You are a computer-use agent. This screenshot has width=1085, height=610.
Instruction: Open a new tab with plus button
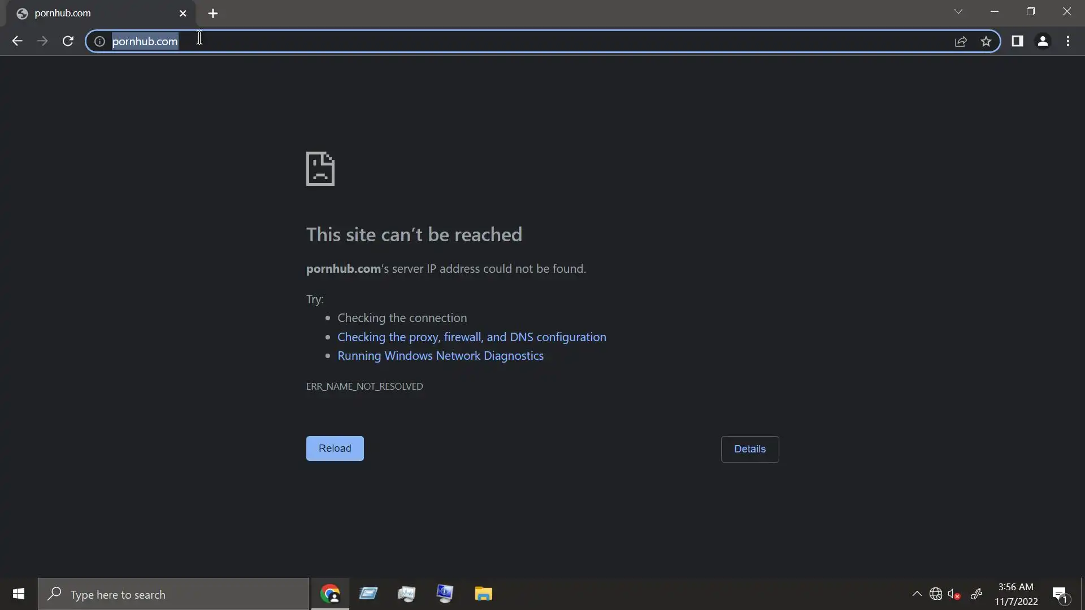[x=213, y=14]
